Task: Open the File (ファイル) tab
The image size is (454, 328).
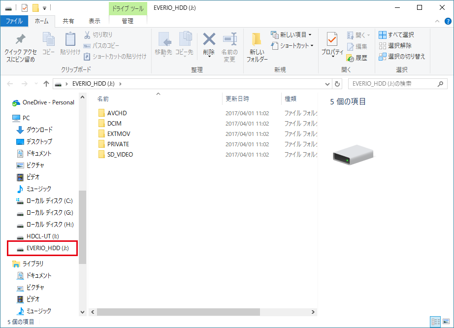Action: (x=14, y=21)
